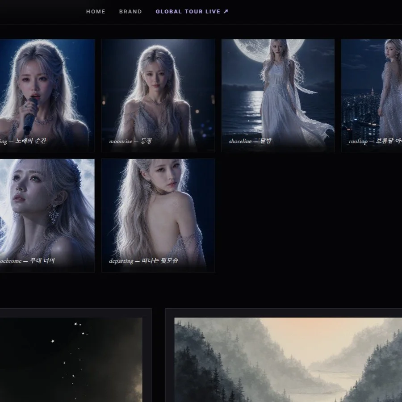The width and height of the screenshot is (402, 402).
Task: Open the moonrise portrait thumbnail
Action: tap(158, 96)
